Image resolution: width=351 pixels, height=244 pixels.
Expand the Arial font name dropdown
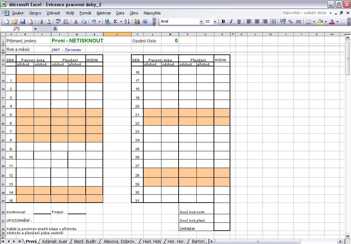pos(201,22)
